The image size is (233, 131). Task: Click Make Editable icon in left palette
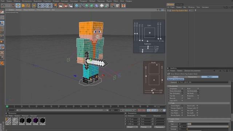(x=2, y=12)
